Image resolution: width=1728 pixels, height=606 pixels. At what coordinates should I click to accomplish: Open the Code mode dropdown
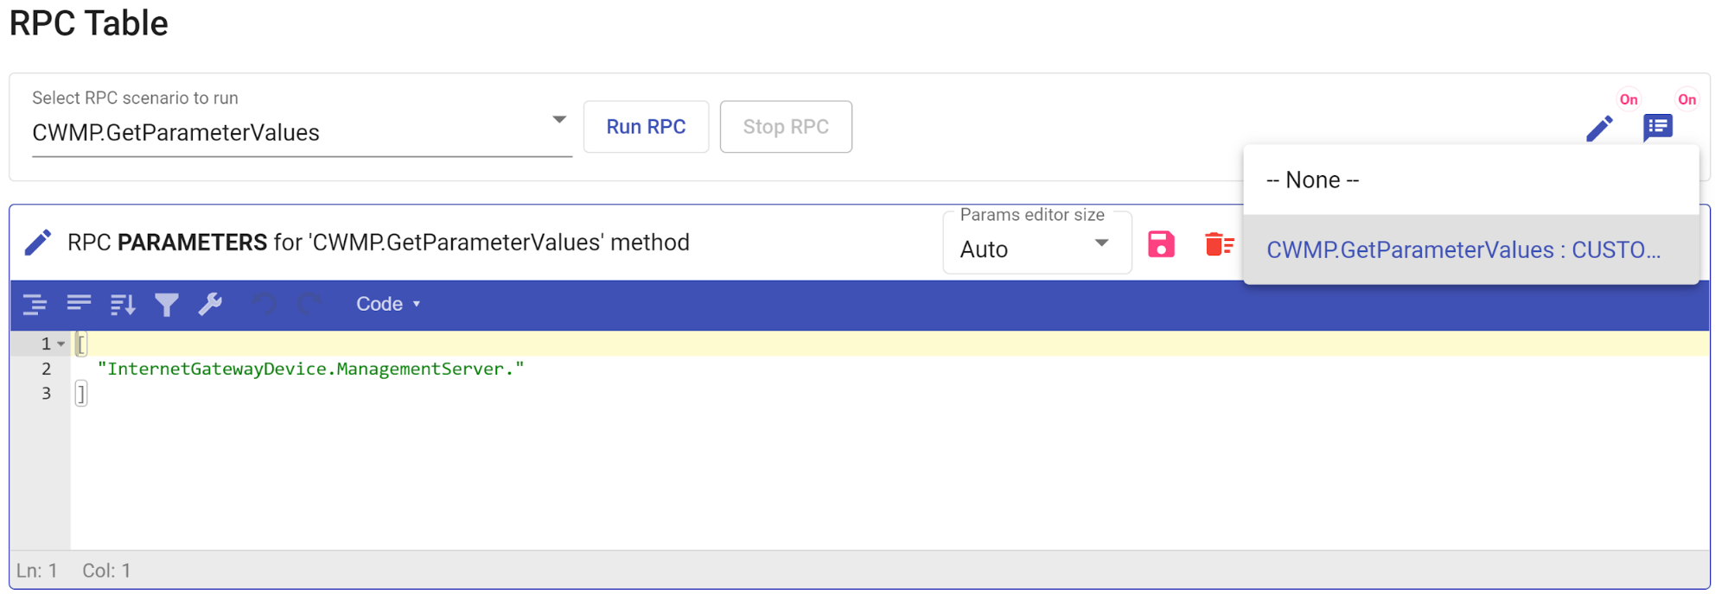coord(388,304)
